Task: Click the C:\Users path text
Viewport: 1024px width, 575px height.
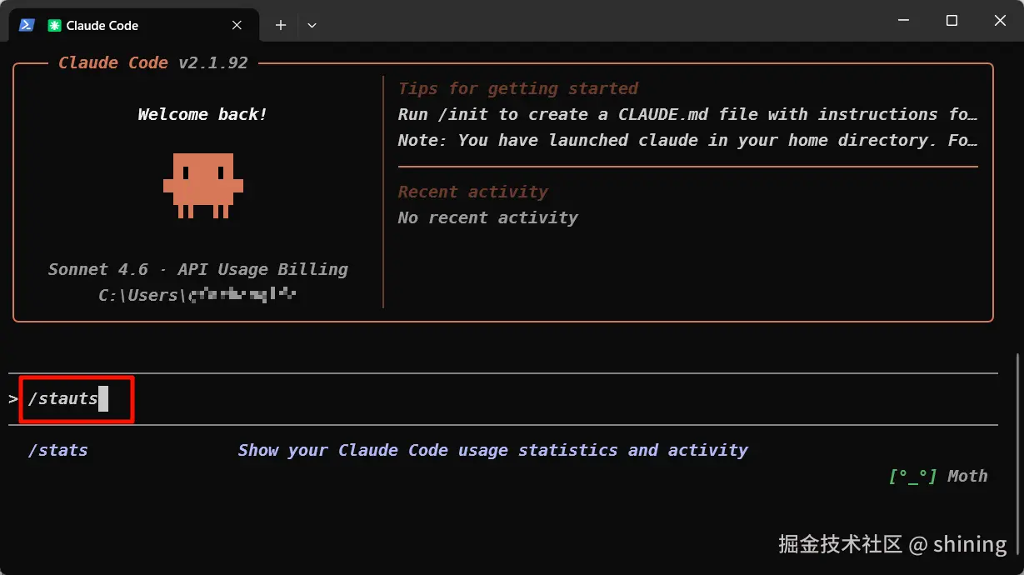Action: point(198,295)
